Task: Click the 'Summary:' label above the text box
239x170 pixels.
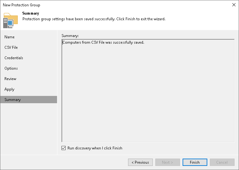Action: click(70, 36)
